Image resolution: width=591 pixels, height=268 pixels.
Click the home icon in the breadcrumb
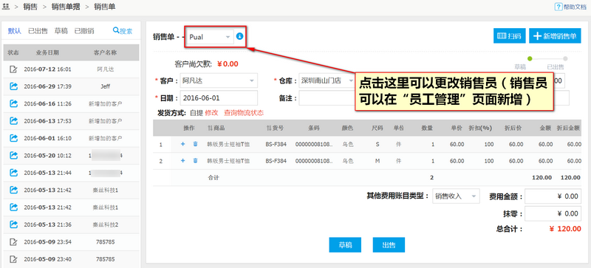[6, 7]
